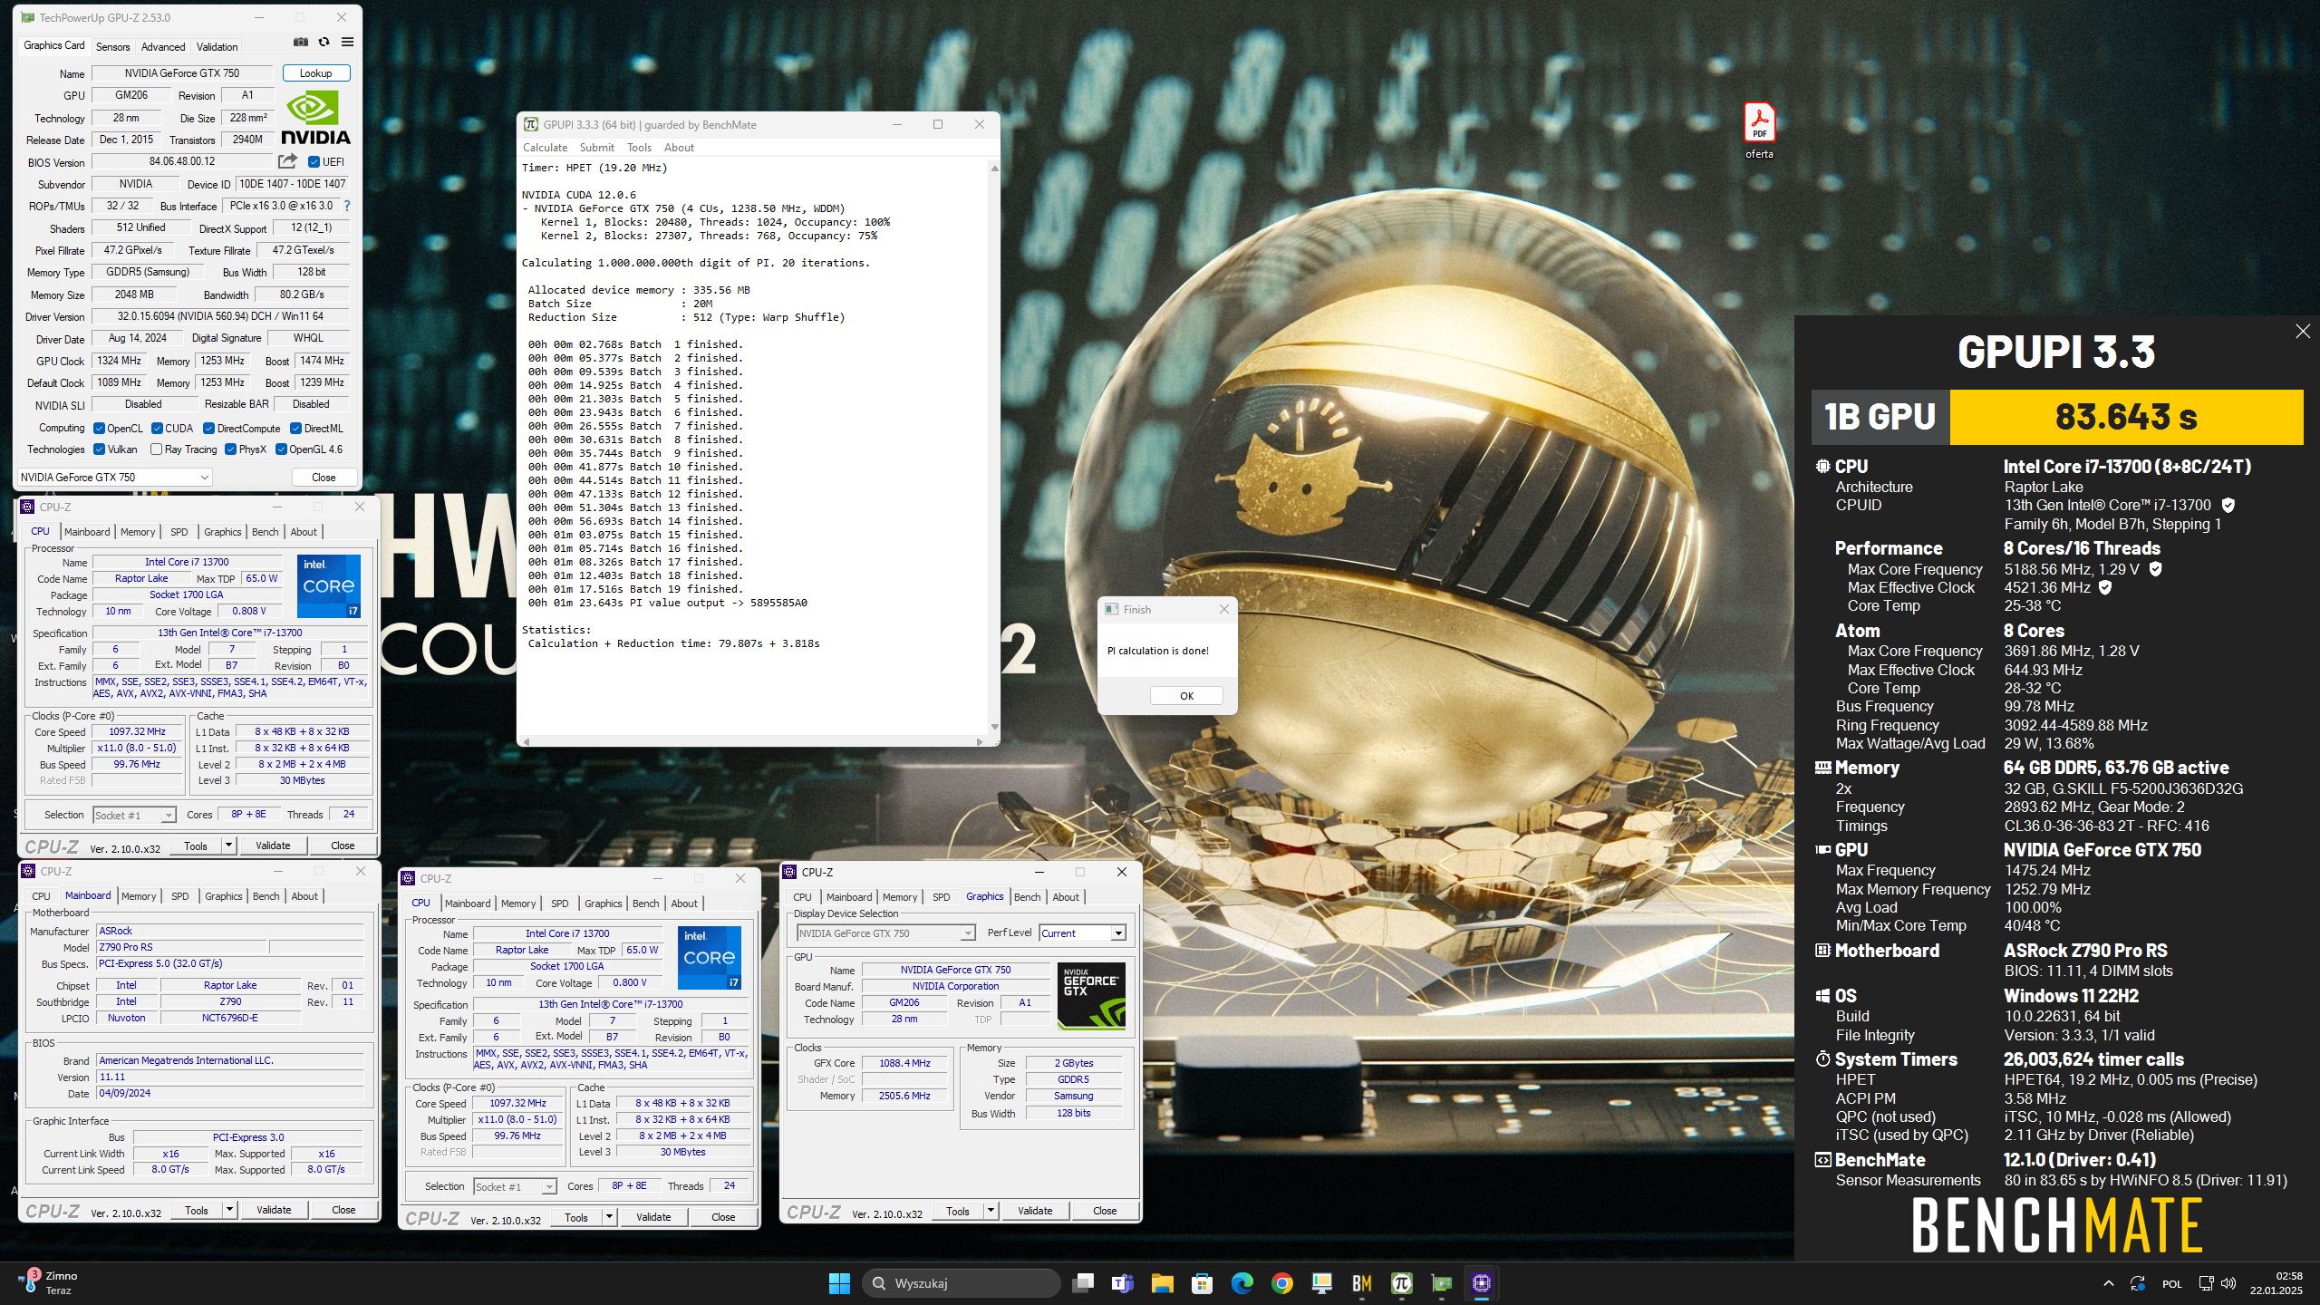Open File Explorer from taskbar
Screen dimensions: 2320x1305
pyautogui.click(x=1162, y=1283)
